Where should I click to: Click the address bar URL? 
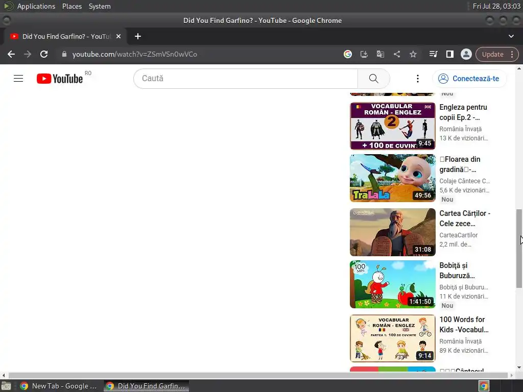tap(134, 54)
